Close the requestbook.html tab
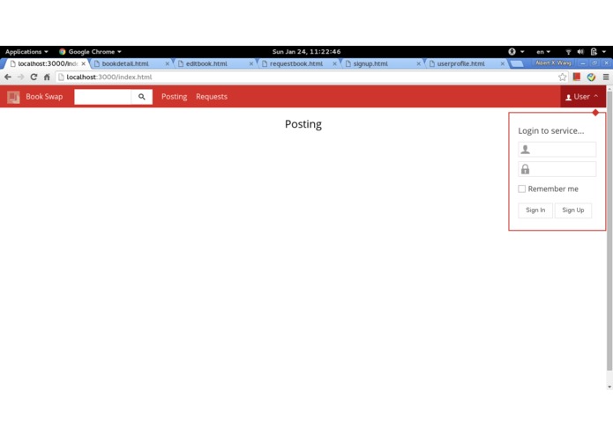 click(x=334, y=63)
